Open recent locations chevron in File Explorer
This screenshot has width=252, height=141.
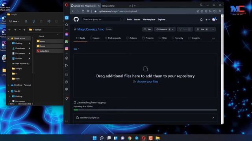tap(20, 30)
